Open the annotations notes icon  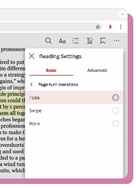90,41
